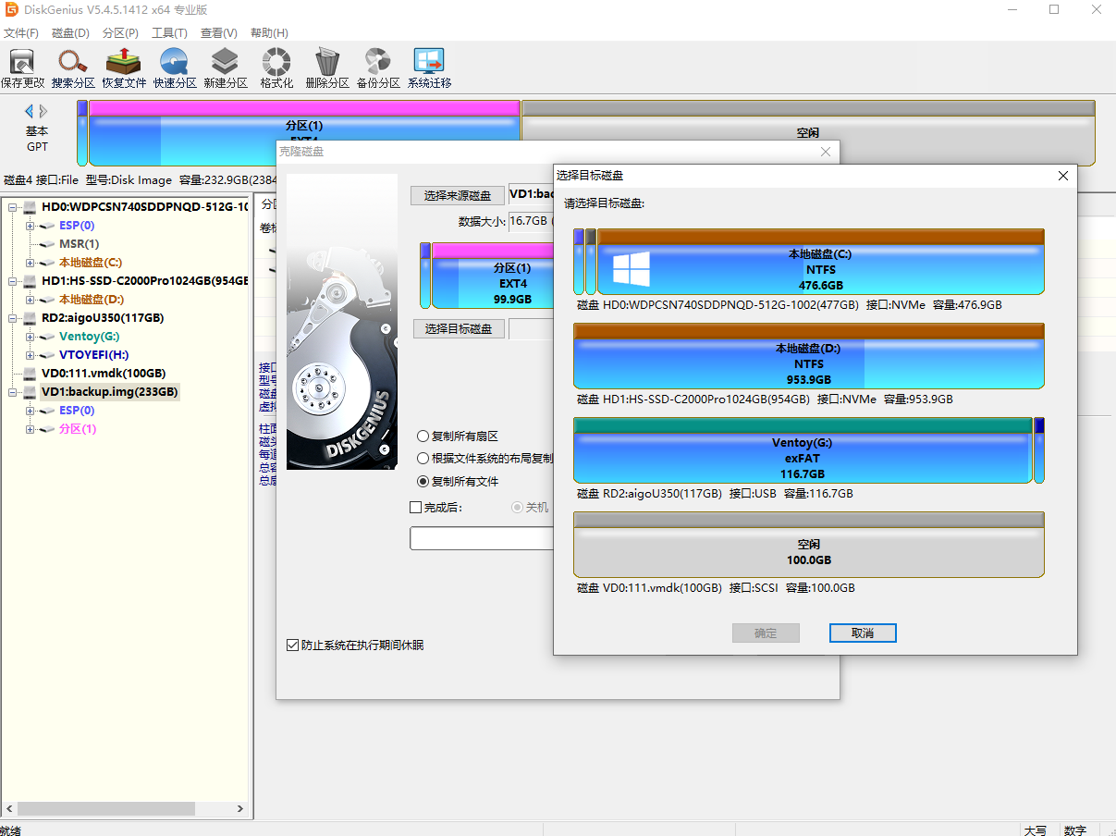
Task: Open the 文件(F) menu
Action: pos(21,32)
